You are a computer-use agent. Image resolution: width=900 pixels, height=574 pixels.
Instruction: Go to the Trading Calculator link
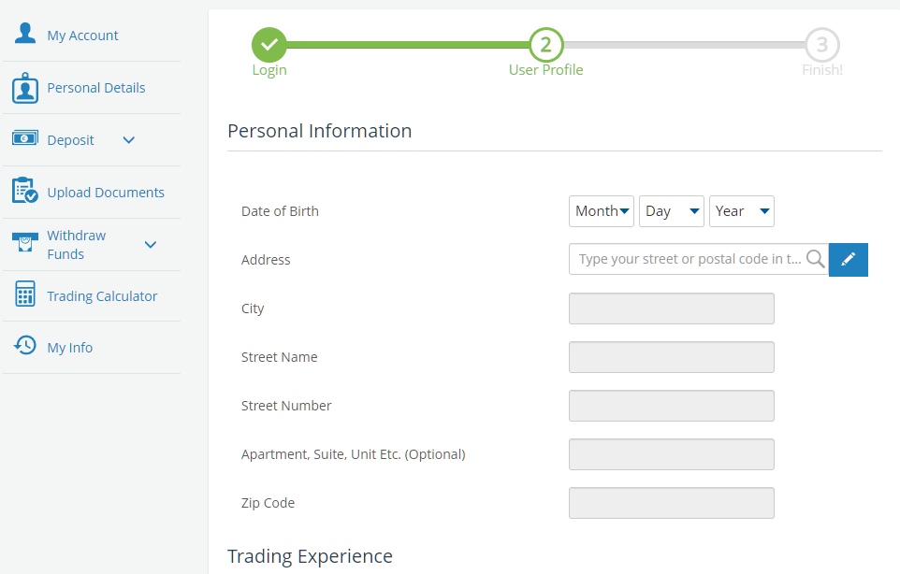[x=102, y=296]
